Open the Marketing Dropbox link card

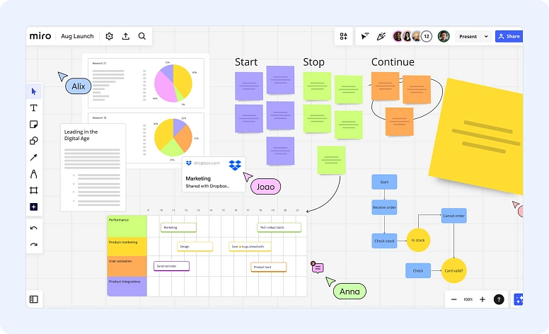(x=214, y=174)
